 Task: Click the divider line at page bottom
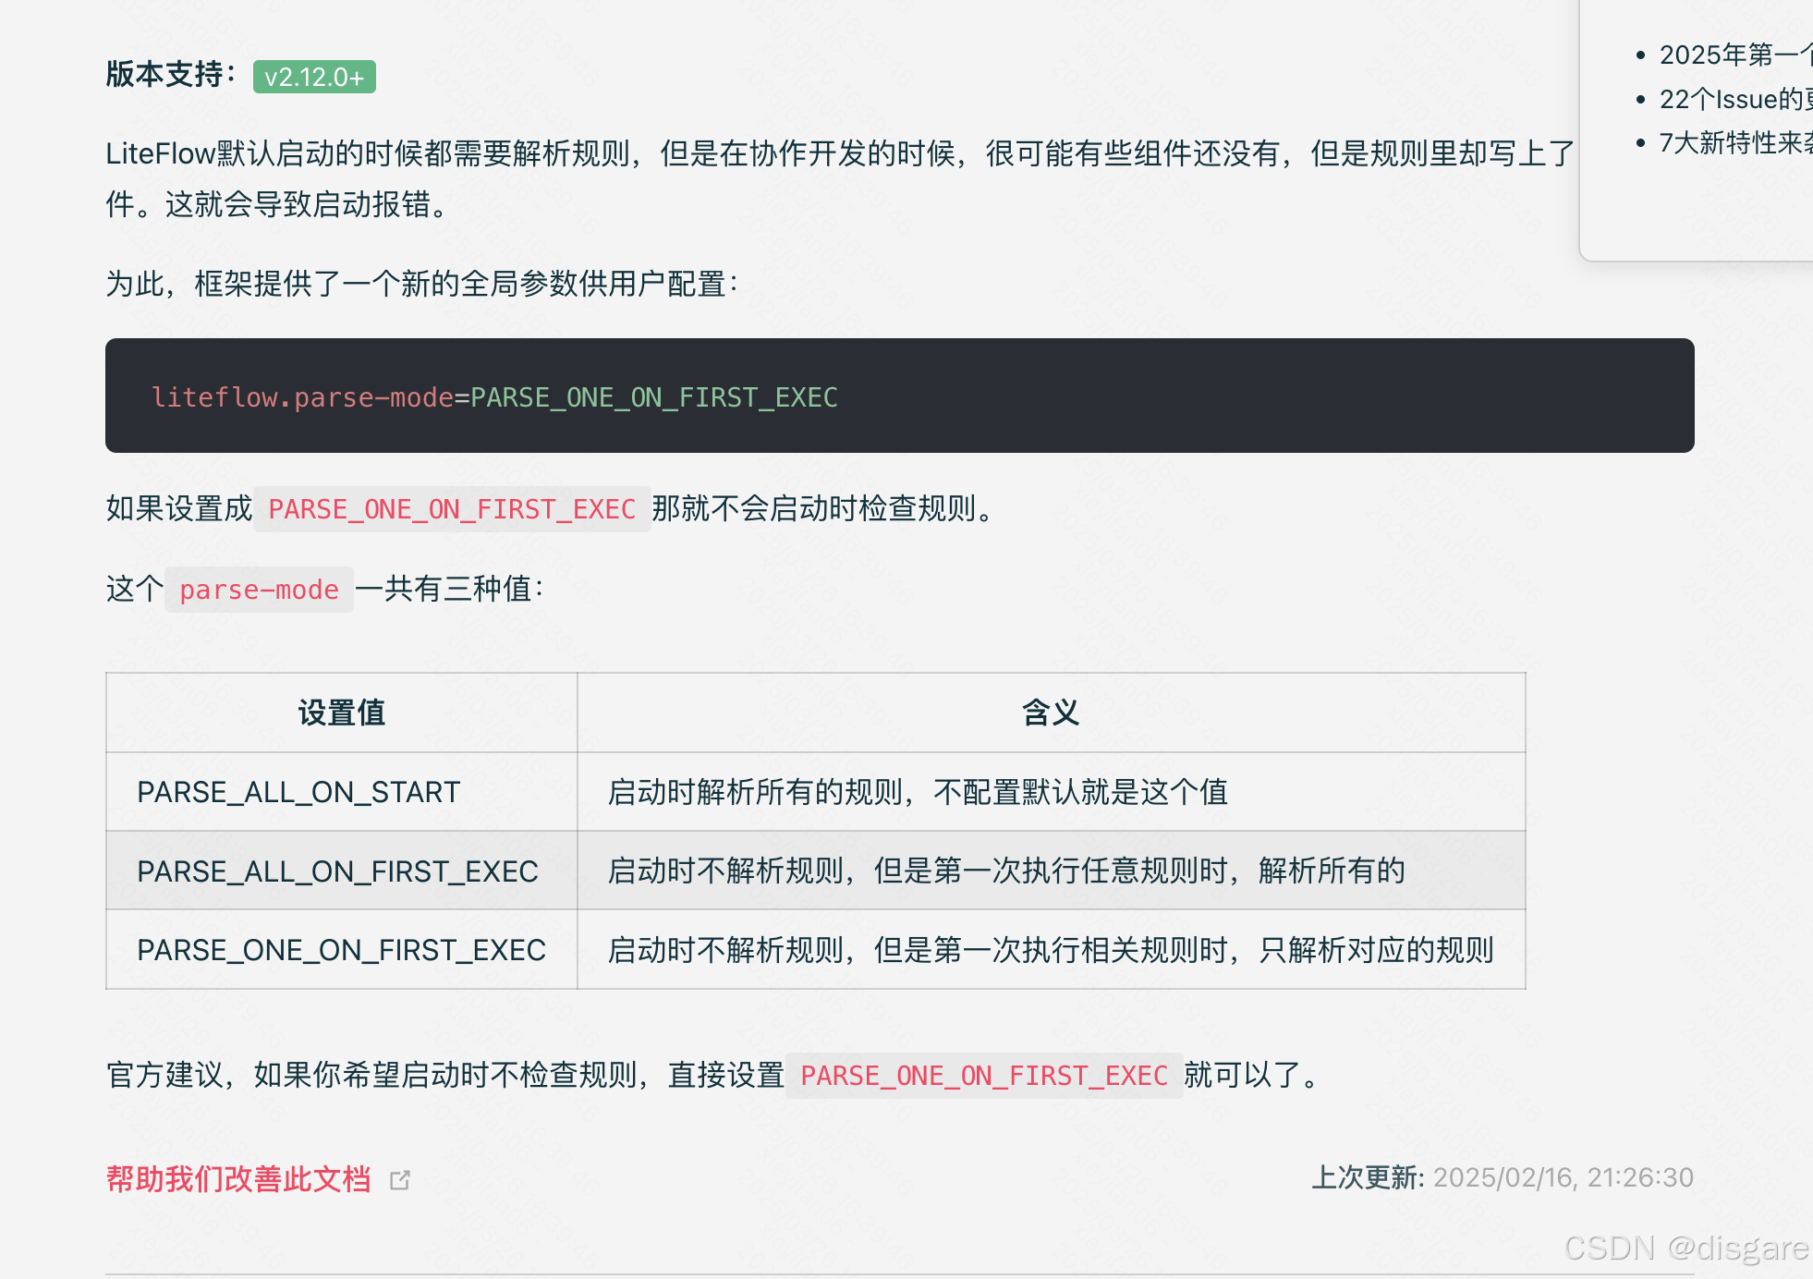tap(906, 1269)
